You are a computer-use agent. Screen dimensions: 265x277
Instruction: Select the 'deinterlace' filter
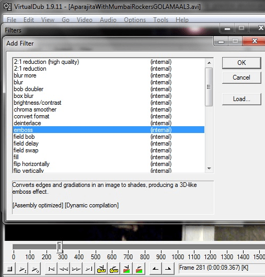109,123
